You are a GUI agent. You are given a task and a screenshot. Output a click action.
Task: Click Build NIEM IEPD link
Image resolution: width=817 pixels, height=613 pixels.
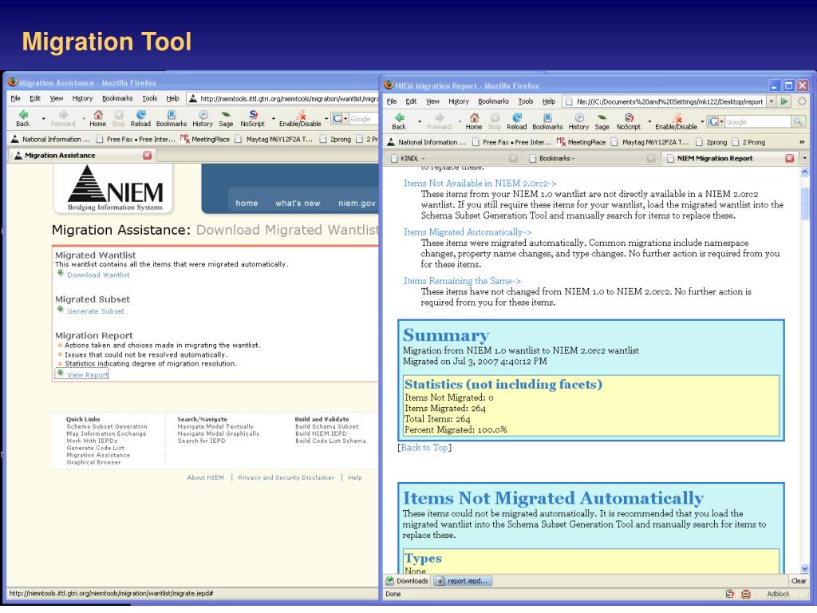click(x=321, y=433)
